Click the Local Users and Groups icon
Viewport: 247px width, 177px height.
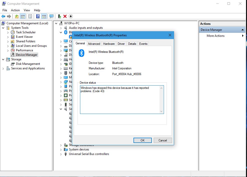(12, 46)
